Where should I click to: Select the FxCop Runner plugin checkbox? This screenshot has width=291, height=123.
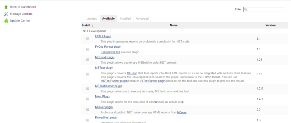pyautogui.click(x=88, y=49)
